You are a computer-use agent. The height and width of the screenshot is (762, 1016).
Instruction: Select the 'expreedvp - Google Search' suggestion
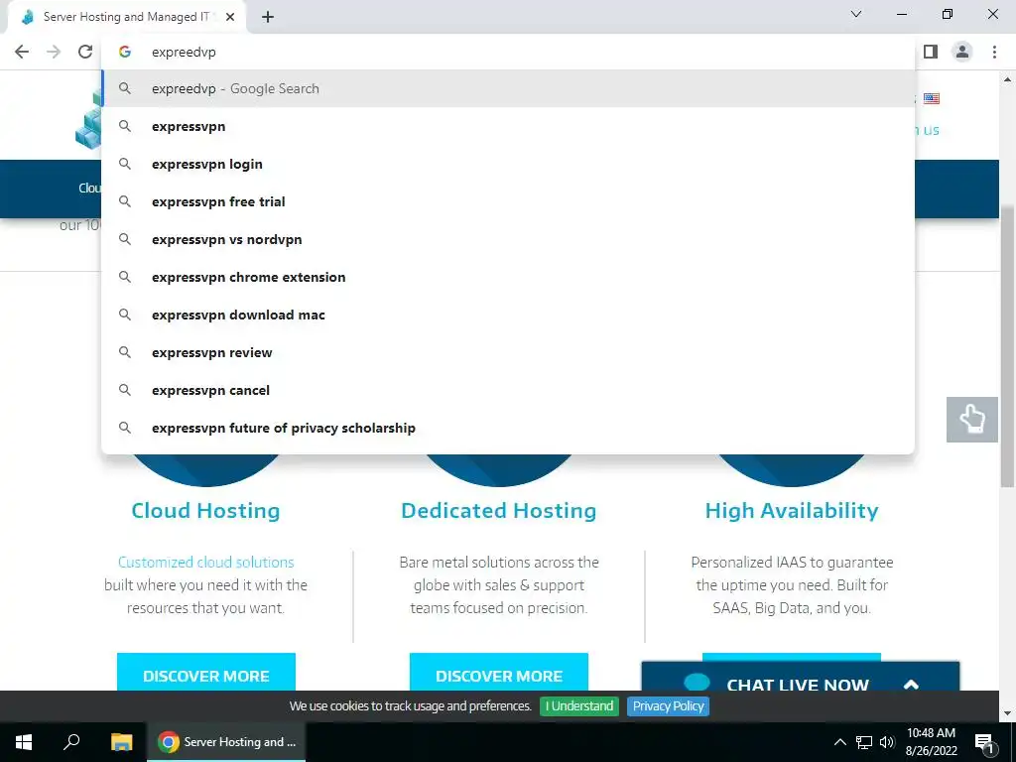(509, 88)
